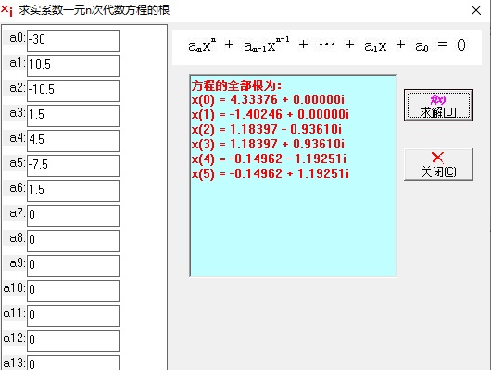Focus the a12 coefficient input field

pos(73,341)
